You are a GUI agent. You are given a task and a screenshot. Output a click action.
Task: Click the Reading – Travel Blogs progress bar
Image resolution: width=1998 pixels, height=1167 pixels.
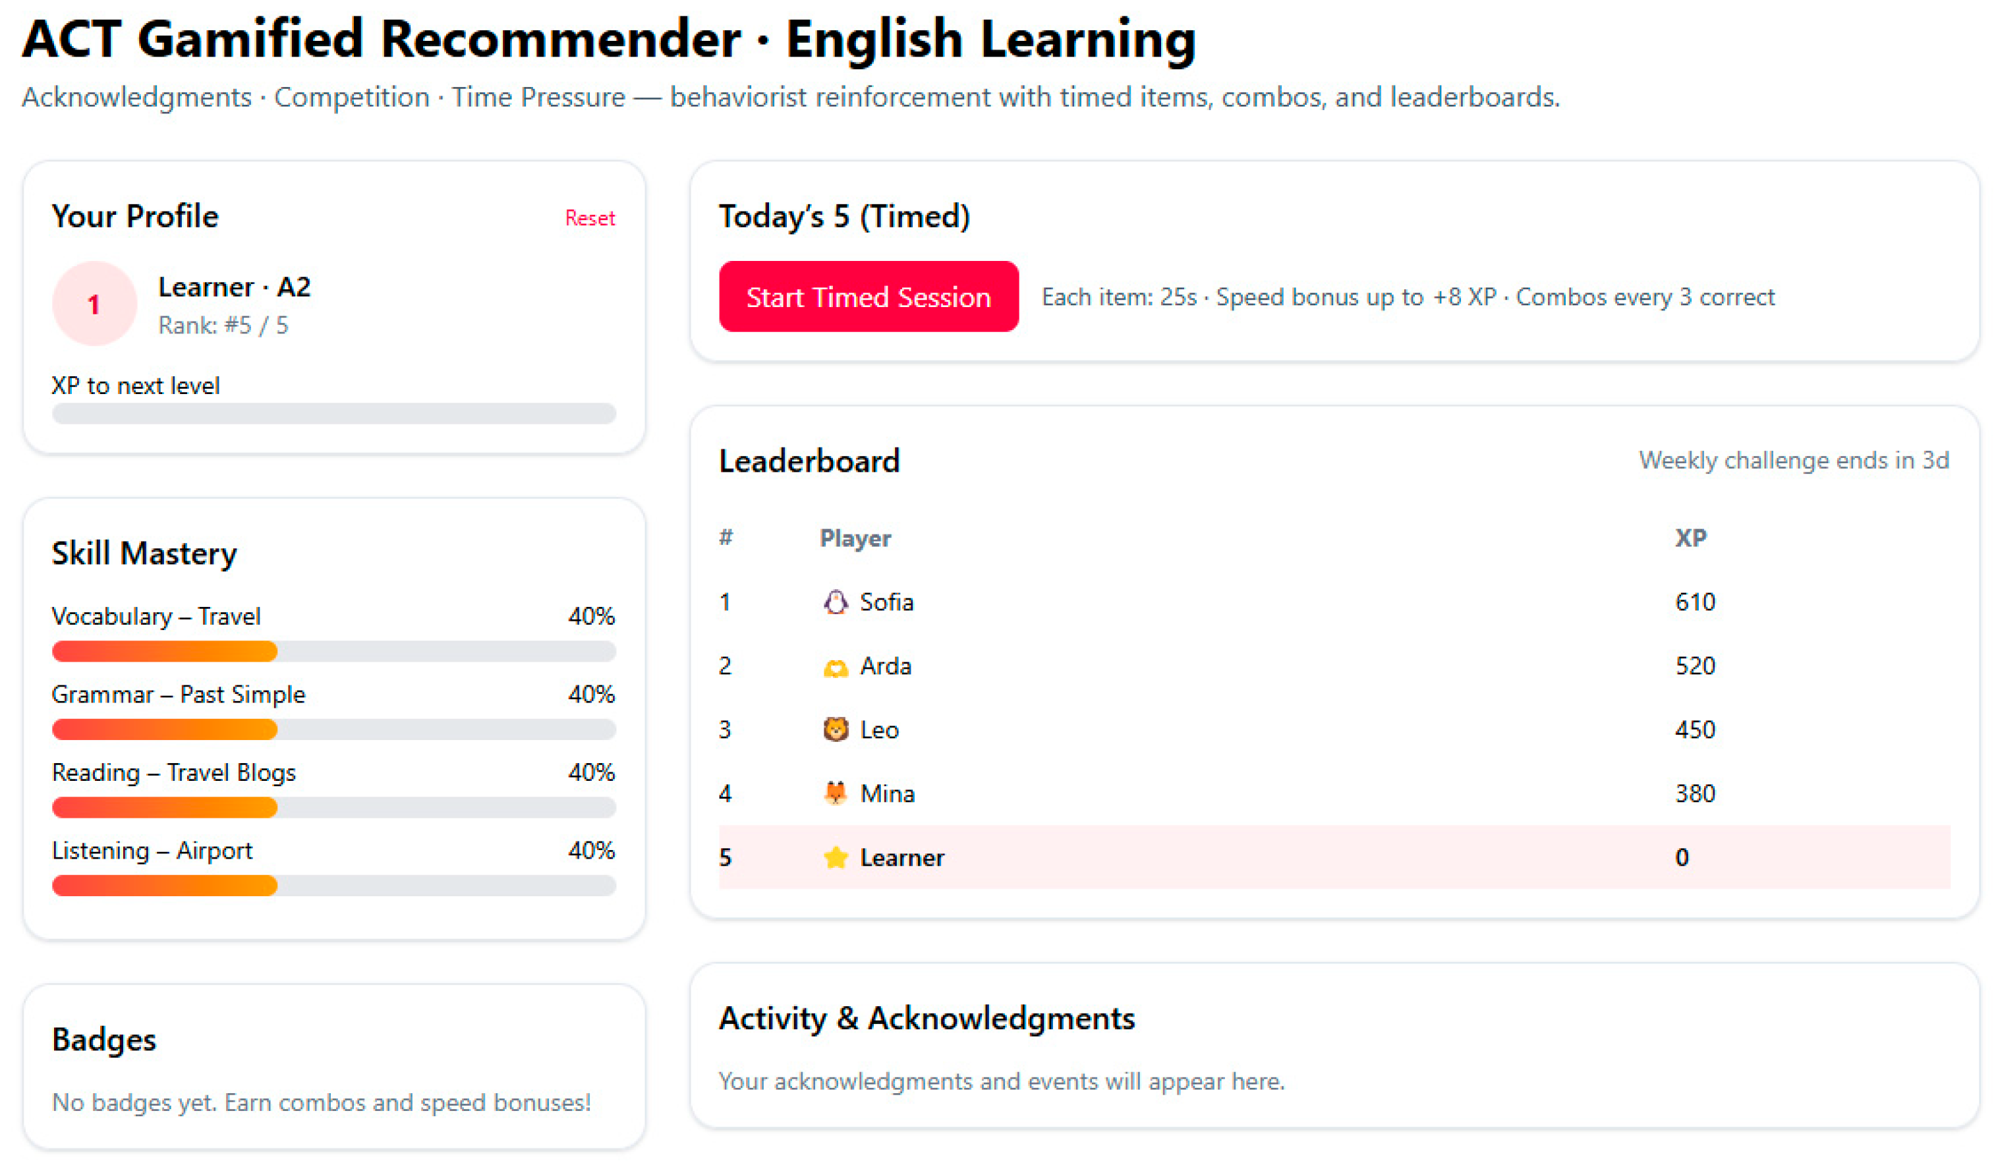click(x=334, y=808)
